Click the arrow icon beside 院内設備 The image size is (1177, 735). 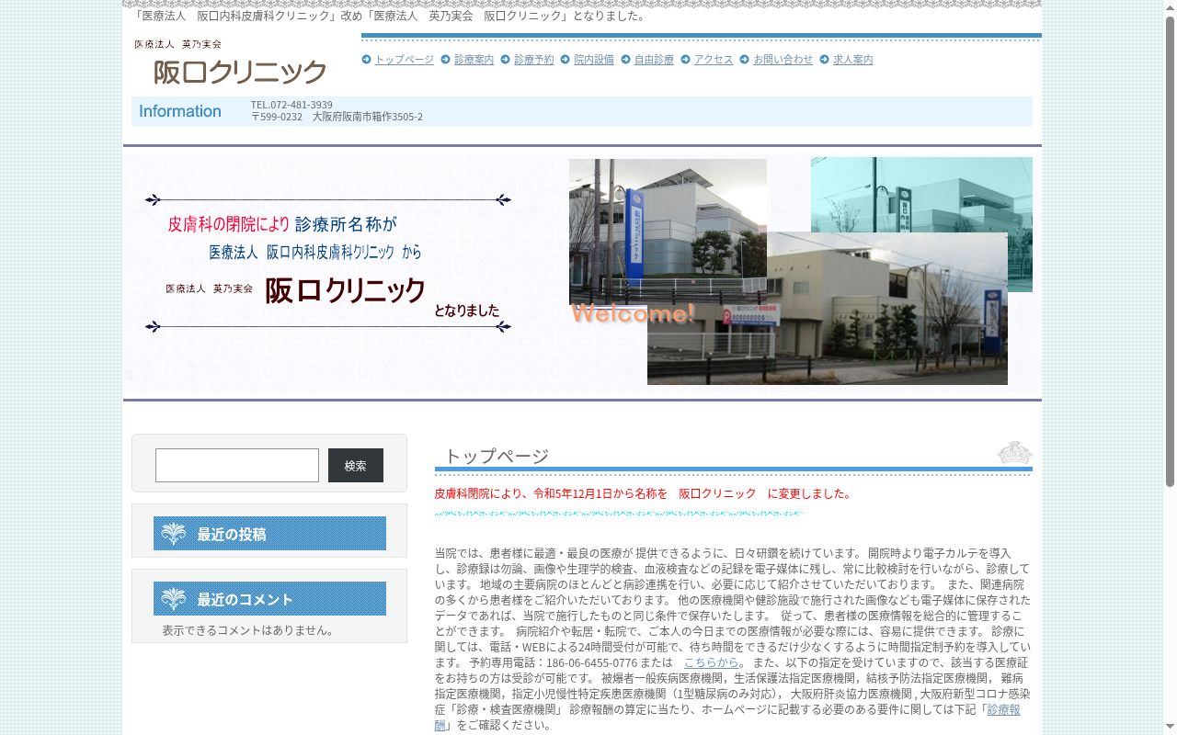pos(565,60)
